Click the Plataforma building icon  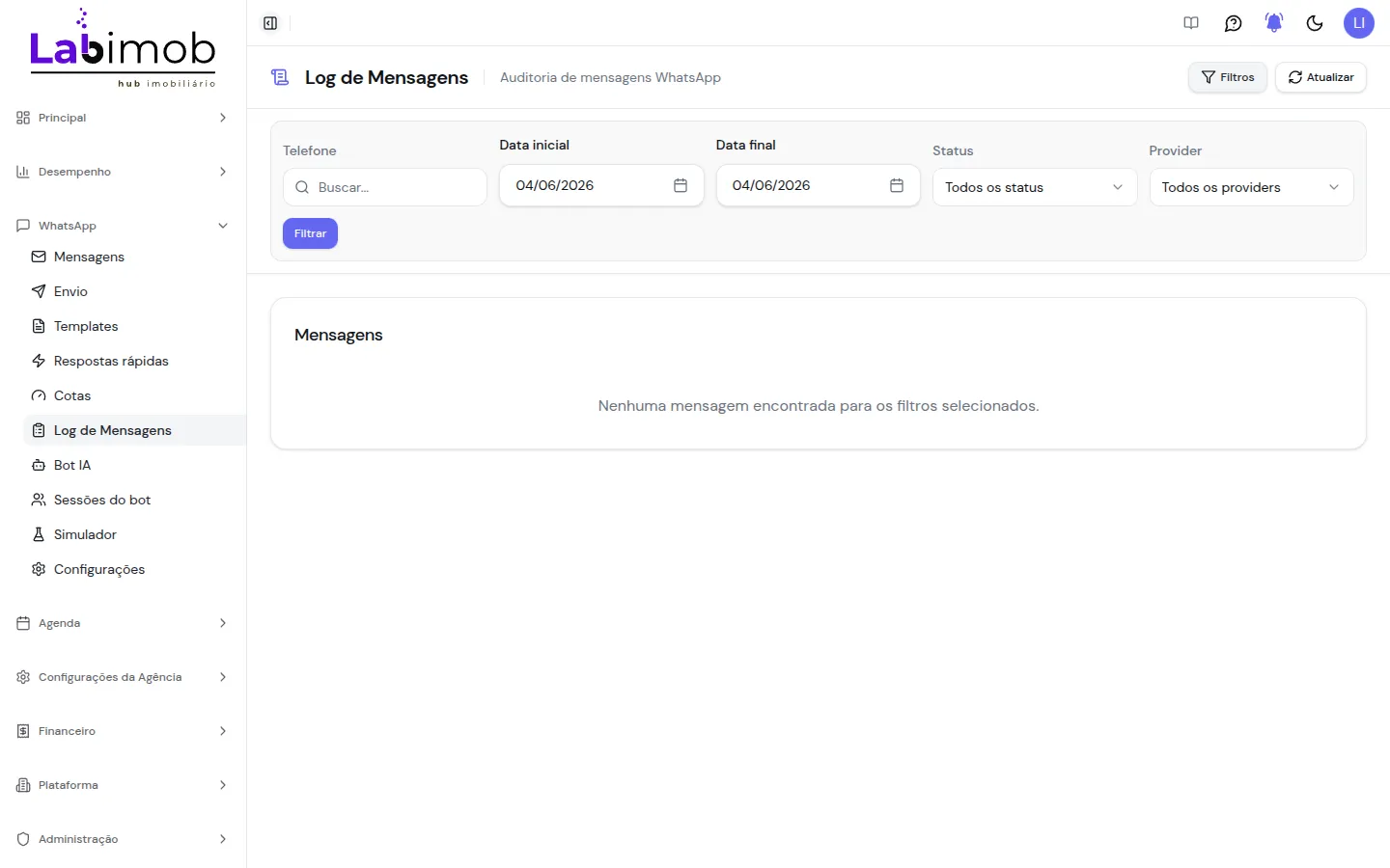pos(23,785)
